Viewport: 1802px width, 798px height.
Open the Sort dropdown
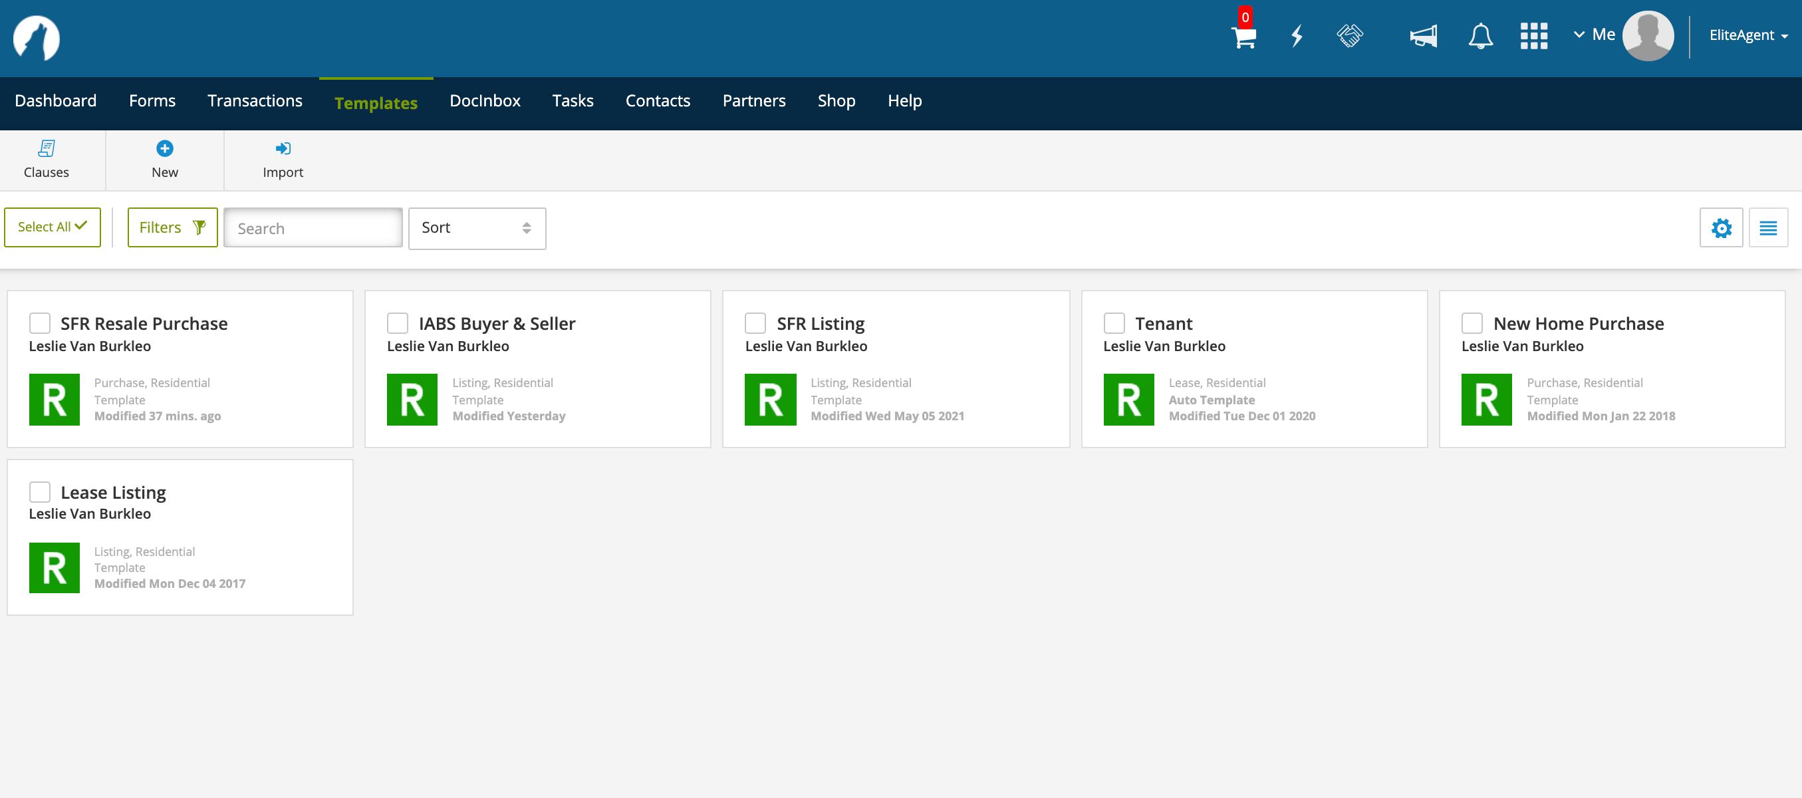point(476,228)
